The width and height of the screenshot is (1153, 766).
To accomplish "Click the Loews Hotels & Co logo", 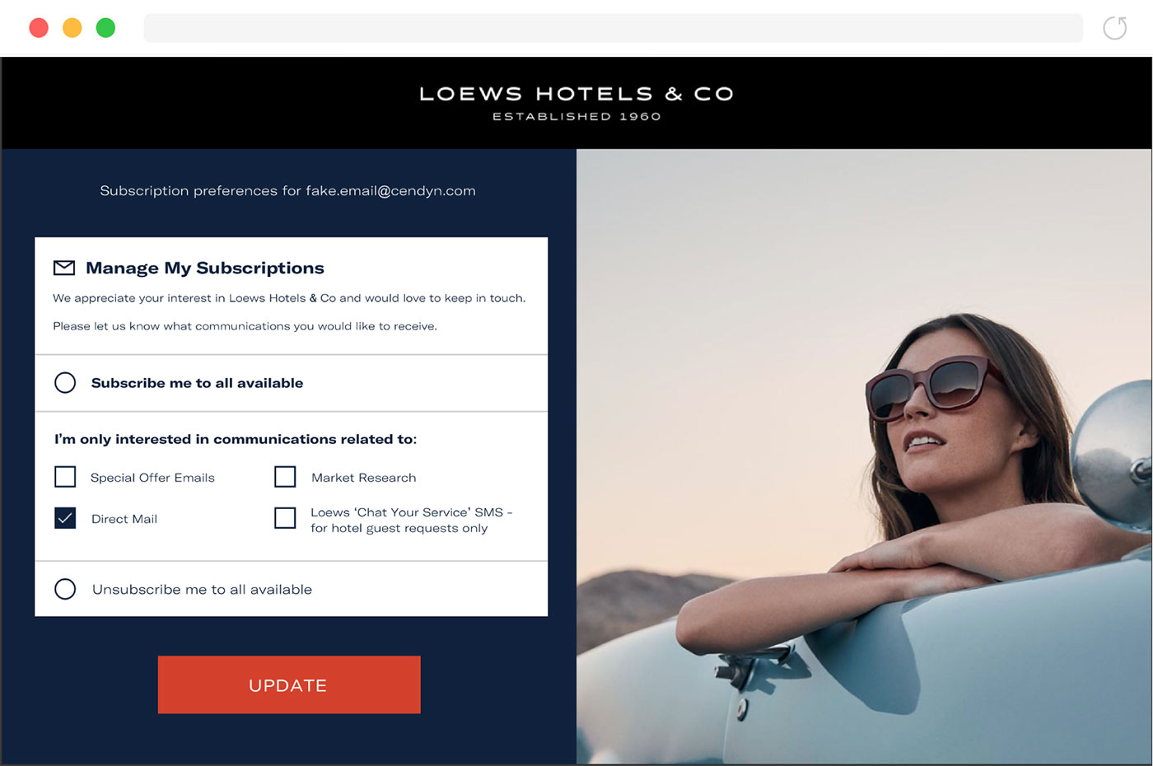I will (576, 103).
